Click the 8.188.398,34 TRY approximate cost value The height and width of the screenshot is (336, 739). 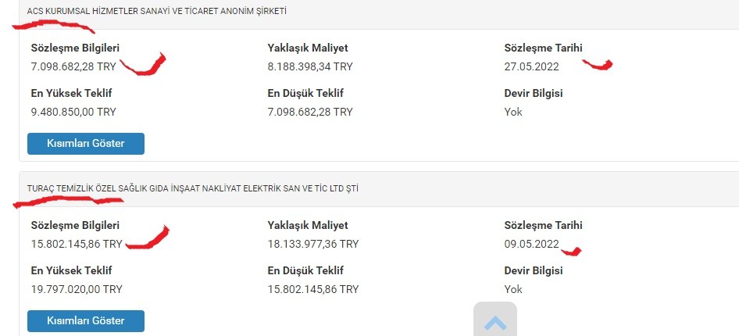click(x=310, y=67)
